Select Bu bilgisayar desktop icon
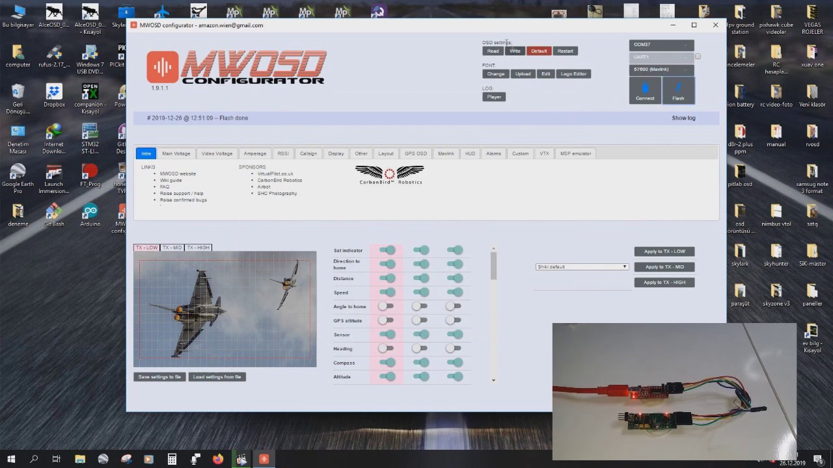 18,16
